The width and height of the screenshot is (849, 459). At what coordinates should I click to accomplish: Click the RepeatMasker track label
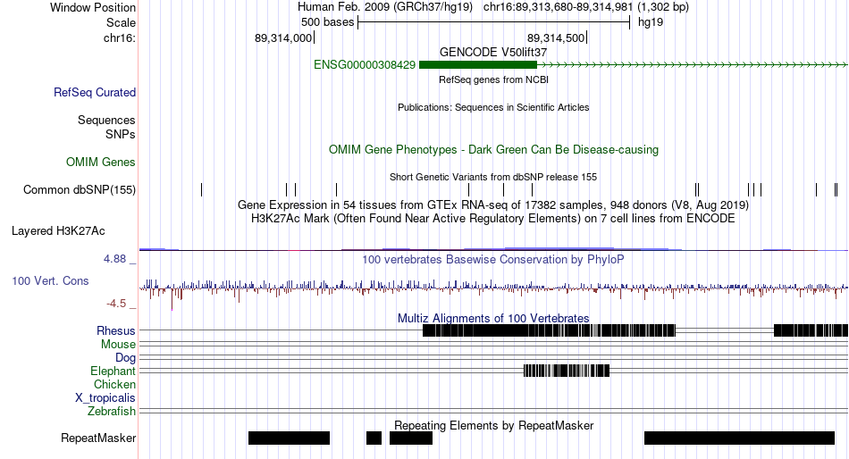pyautogui.click(x=98, y=438)
